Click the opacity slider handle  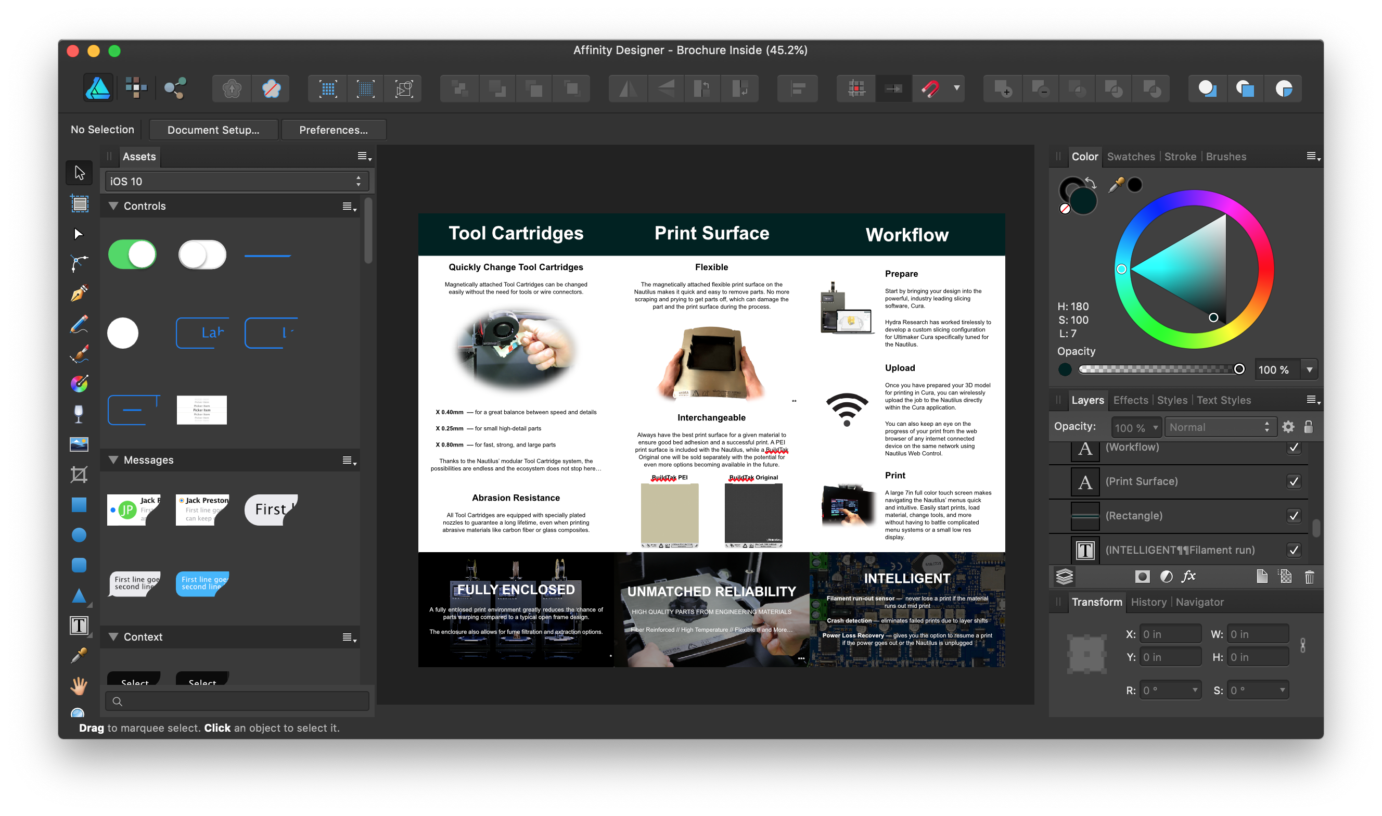[x=1239, y=369]
